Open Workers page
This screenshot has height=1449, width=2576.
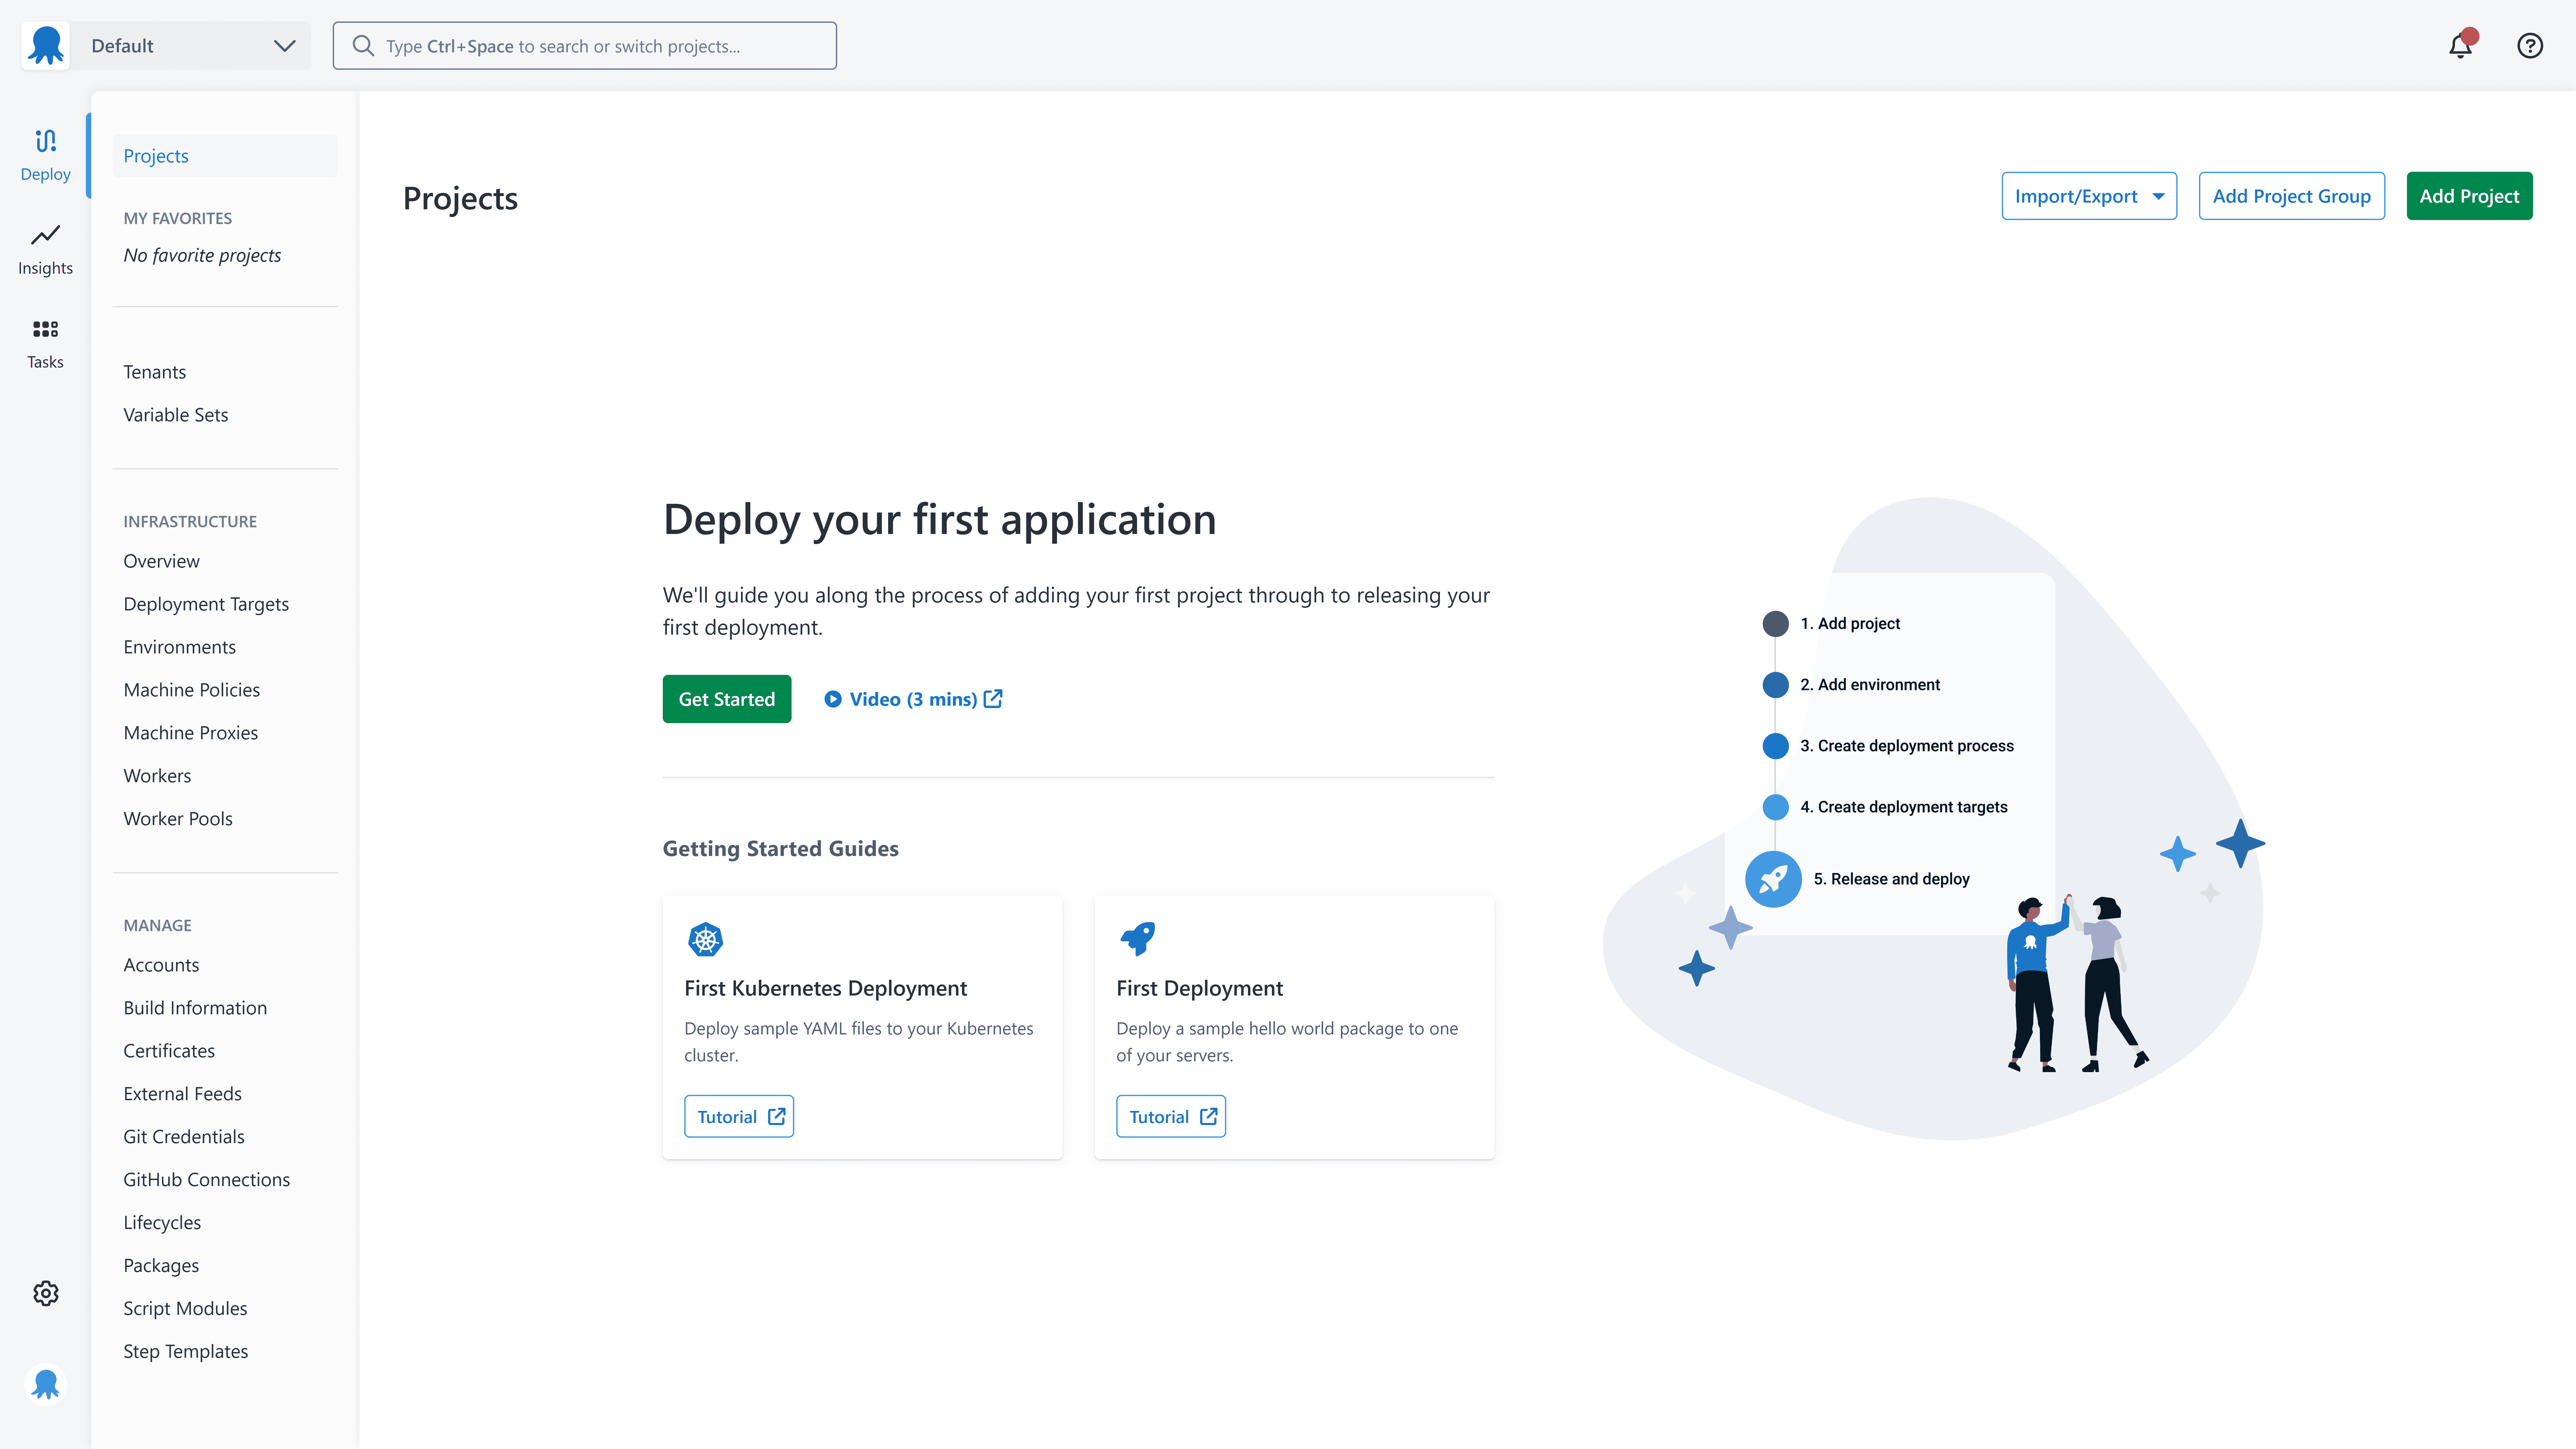pyautogui.click(x=157, y=776)
